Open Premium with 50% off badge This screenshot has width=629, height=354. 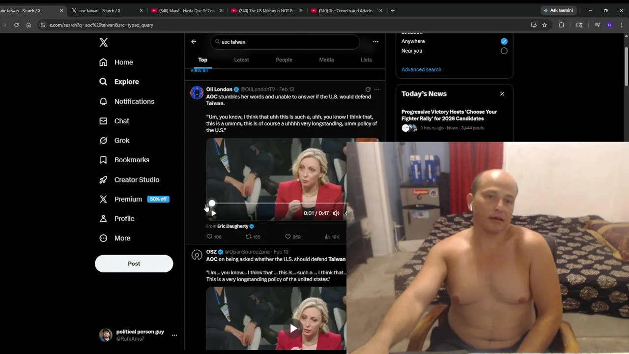point(134,199)
